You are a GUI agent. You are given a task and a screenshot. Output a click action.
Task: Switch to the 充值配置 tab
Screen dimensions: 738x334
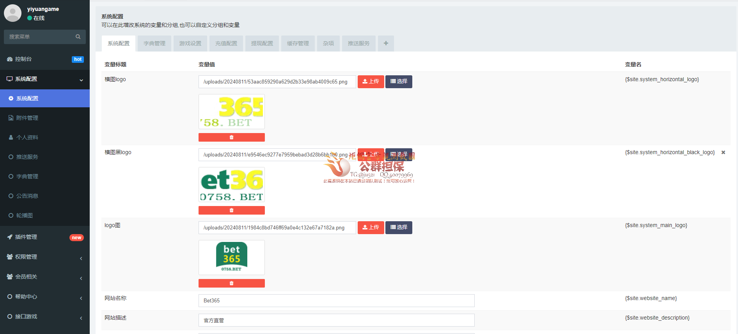click(226, 43)
